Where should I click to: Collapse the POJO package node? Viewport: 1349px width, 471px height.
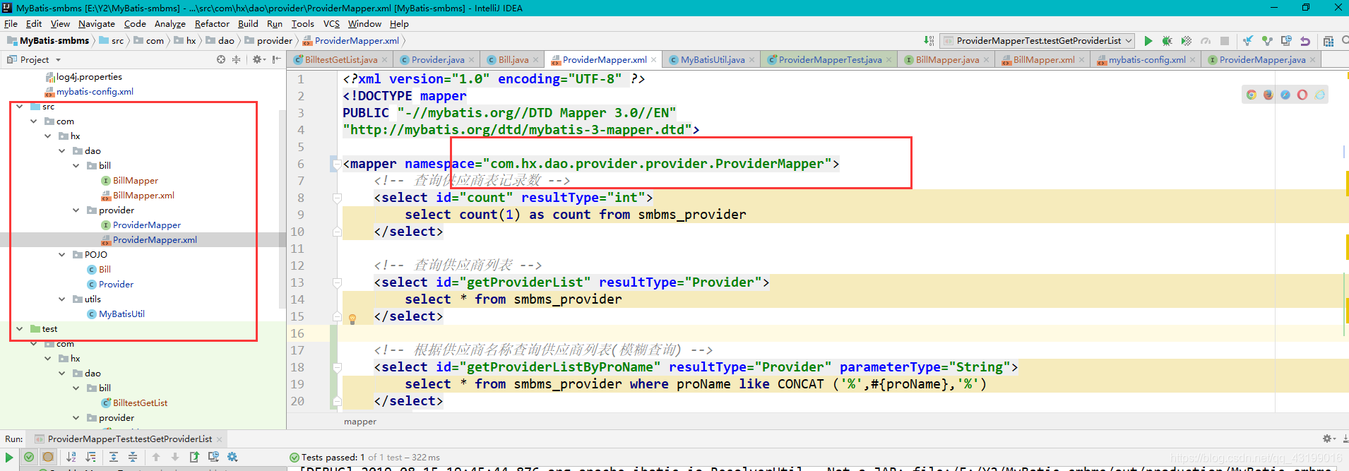62,255
